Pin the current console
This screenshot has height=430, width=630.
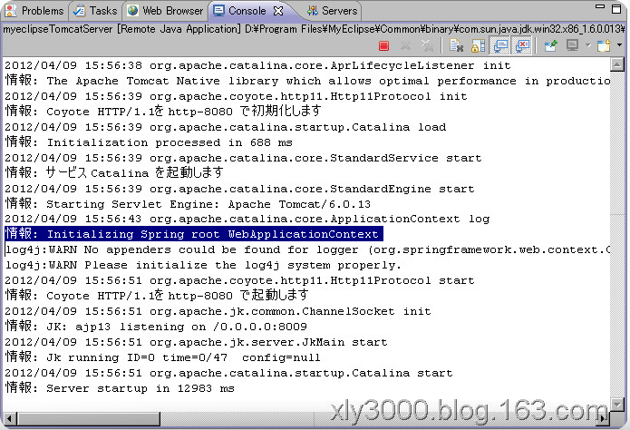coord(551,46)
